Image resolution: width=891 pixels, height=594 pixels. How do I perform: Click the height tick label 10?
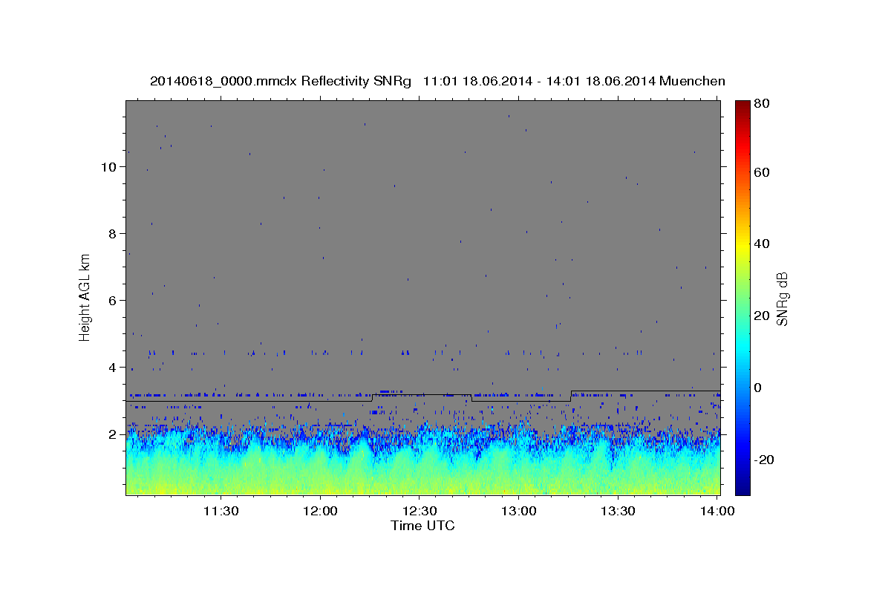(108, 167)
